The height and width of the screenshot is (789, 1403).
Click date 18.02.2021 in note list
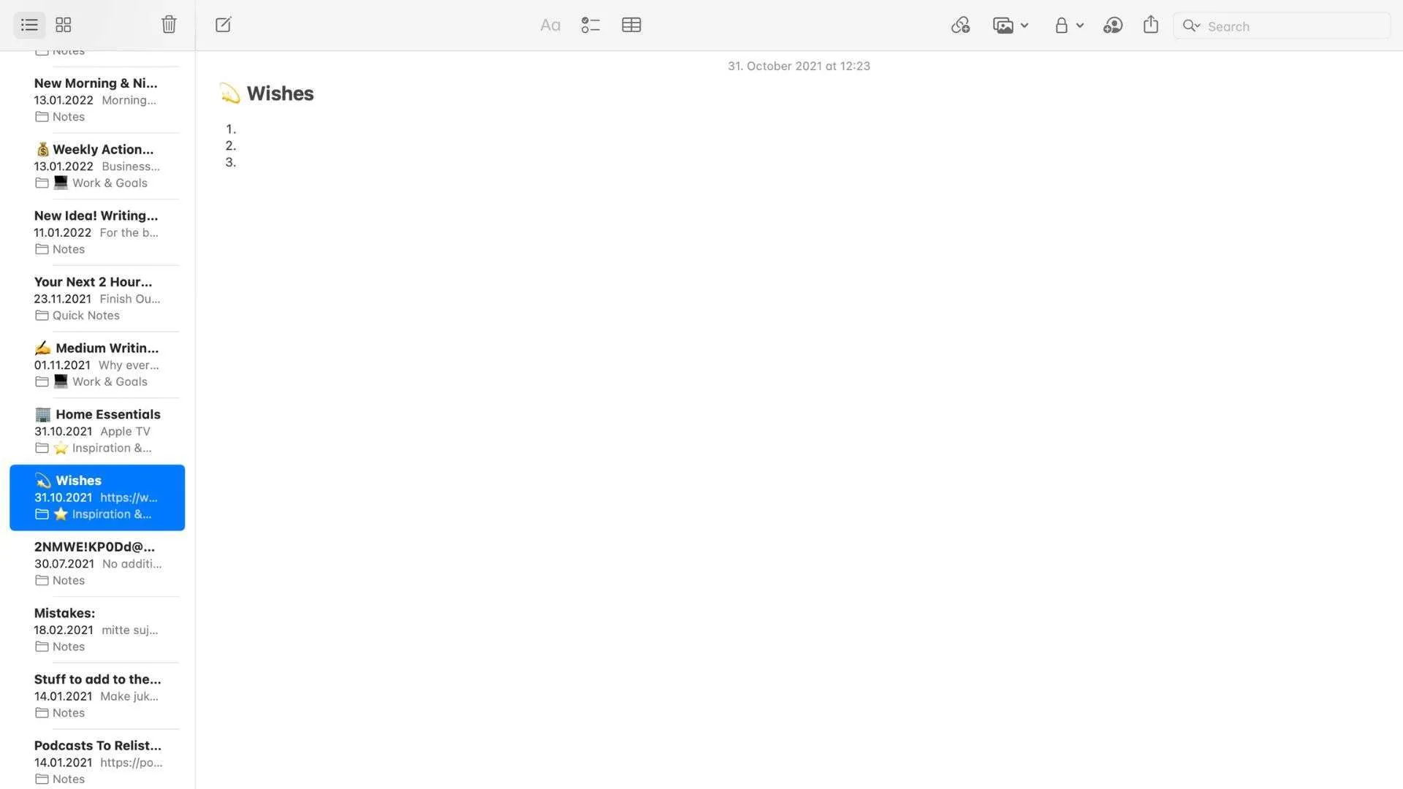tap(64, 630)
